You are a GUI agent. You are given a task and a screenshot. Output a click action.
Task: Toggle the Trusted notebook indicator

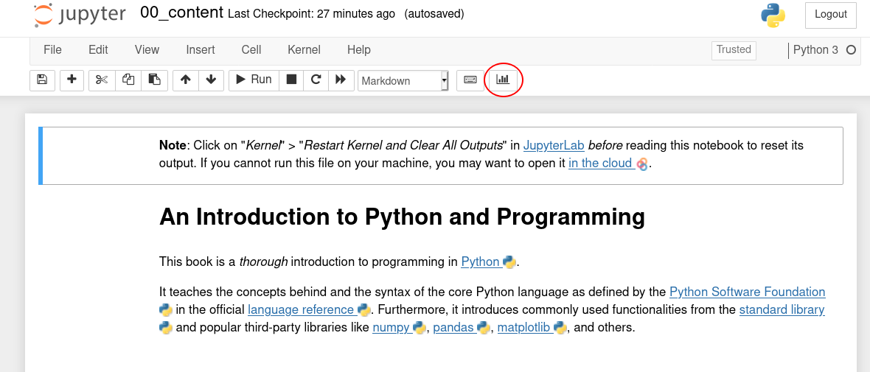(x=734, y=50)
